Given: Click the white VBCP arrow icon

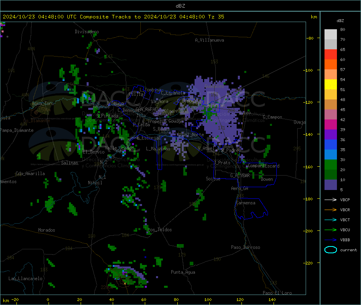Looking at the screenshot, I should tap(331, 200).
